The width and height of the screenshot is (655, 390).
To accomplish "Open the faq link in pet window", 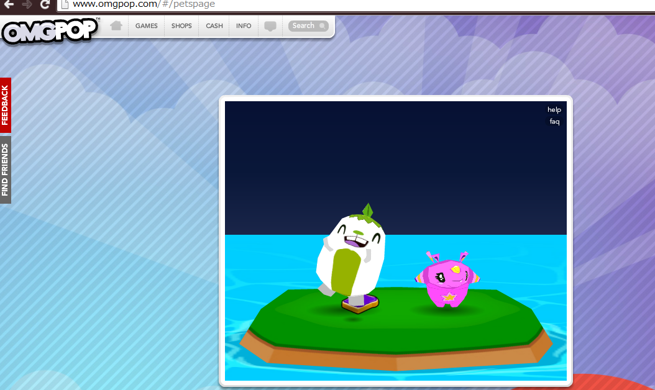I will click(x=554, y=122).
